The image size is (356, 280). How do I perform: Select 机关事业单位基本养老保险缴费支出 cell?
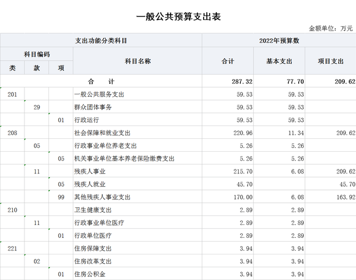tap(125, 158)
